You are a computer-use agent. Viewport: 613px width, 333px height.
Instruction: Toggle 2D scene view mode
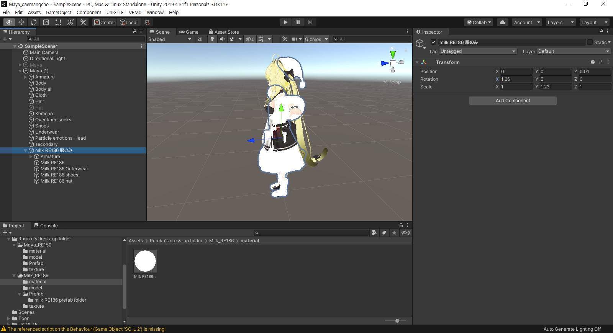200,39
